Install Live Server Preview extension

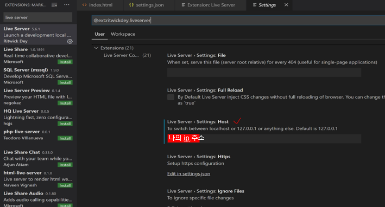click(65, 103)
